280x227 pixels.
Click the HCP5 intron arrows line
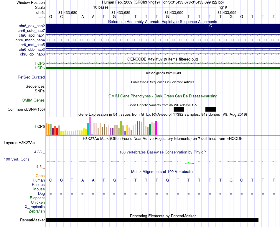163,63
